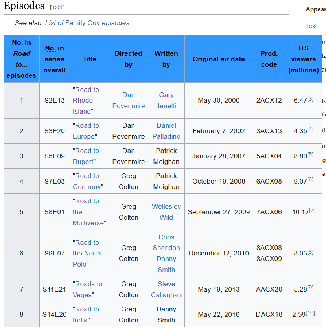Open citation [8] next to 8.03

point(310,252)
